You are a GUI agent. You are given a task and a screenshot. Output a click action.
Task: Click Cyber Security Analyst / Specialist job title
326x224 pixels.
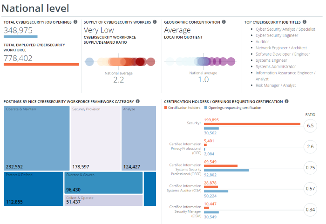[285, 29]
